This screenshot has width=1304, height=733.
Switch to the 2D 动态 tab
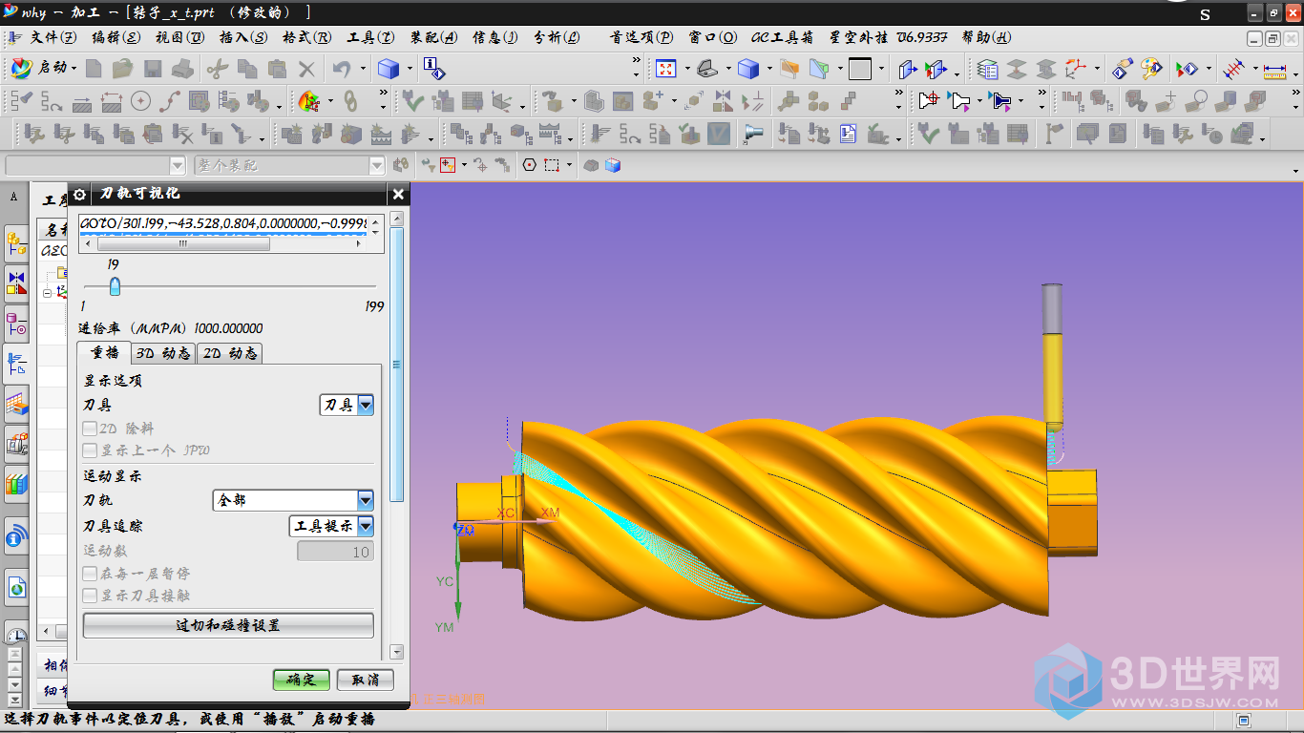click(229, 353)
